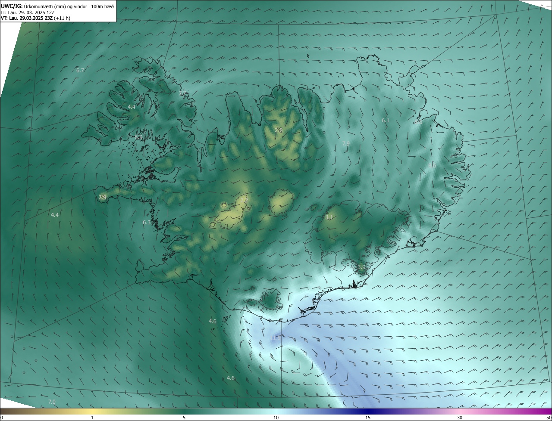Click the colour scale tick label 1
552x421 pixels.
(x=92, y=418)
